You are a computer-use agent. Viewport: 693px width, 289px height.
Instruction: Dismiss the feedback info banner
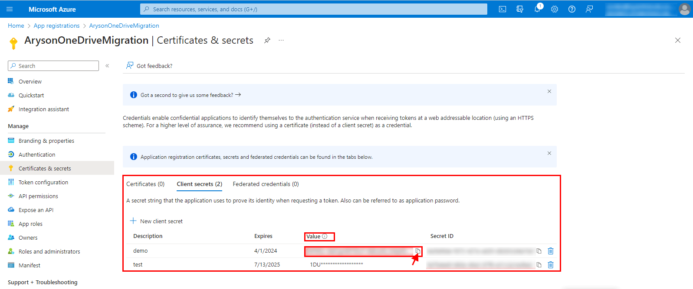pos(549,91)
